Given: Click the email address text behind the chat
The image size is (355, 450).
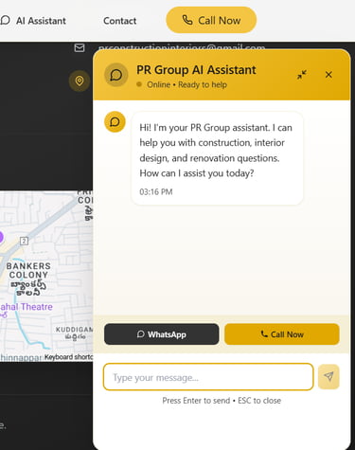Looking at the screenshot, I should point(182,47).
